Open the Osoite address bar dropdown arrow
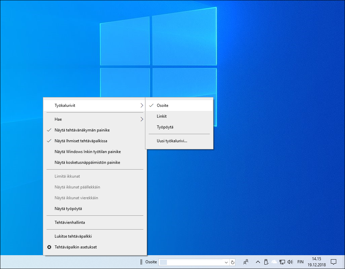This screenshot has height=269, width=345. [227, 262]
